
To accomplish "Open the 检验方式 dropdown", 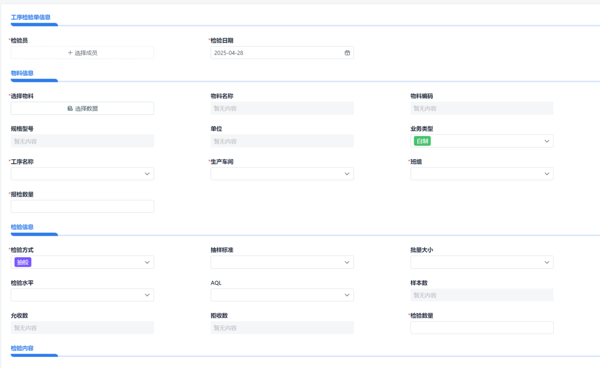I will [x=147, y=262].
